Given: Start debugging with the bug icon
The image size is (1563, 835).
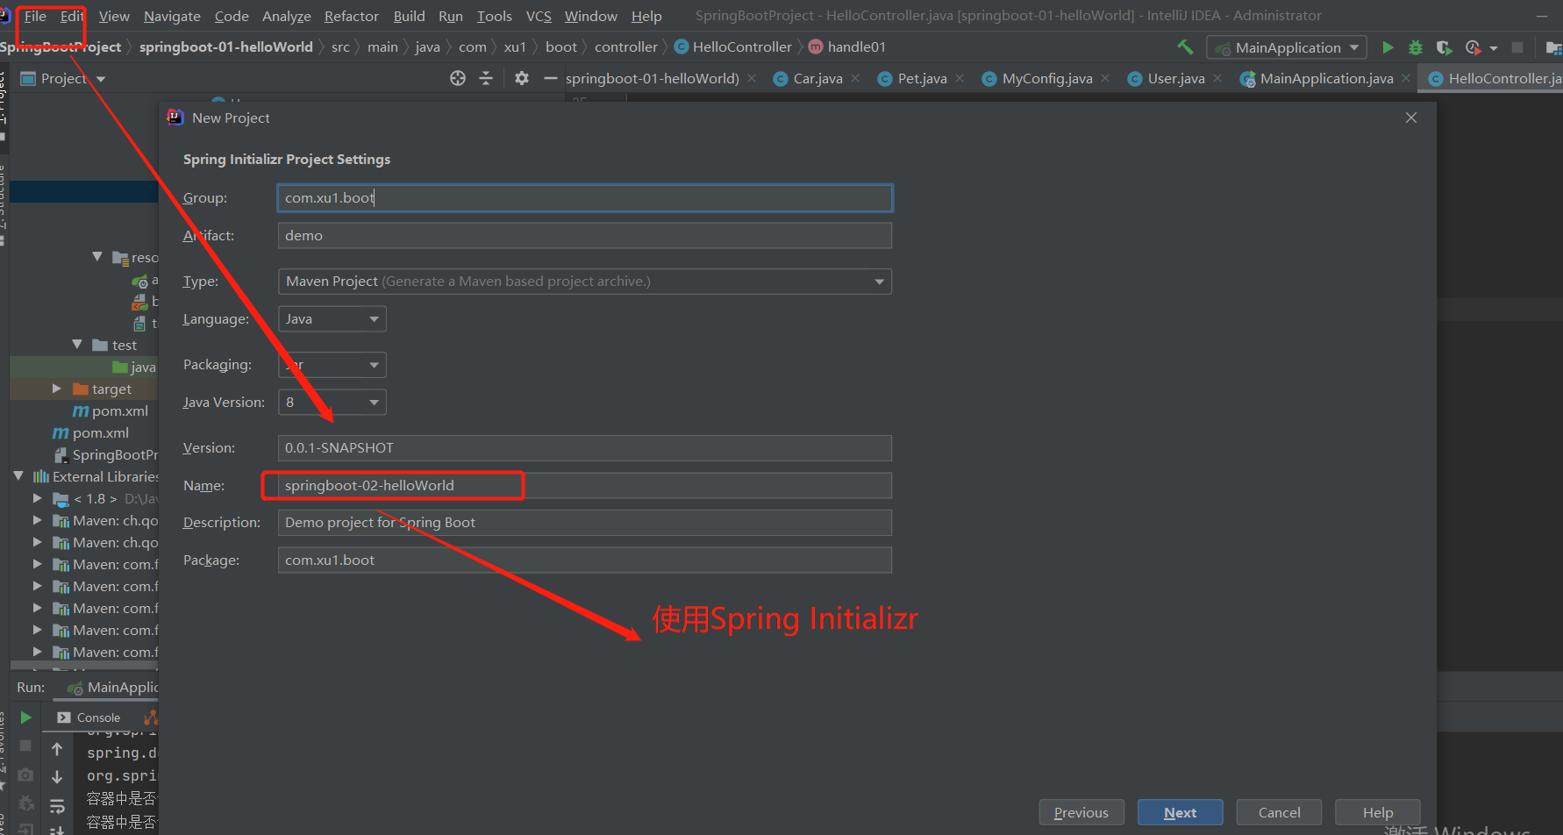Looking at the screenshot, I should click(1416, 47).
